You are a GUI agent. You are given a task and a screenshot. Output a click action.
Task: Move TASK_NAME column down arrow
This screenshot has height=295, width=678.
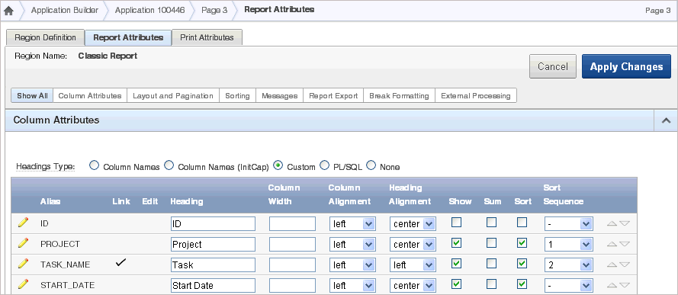coord(625,265)
